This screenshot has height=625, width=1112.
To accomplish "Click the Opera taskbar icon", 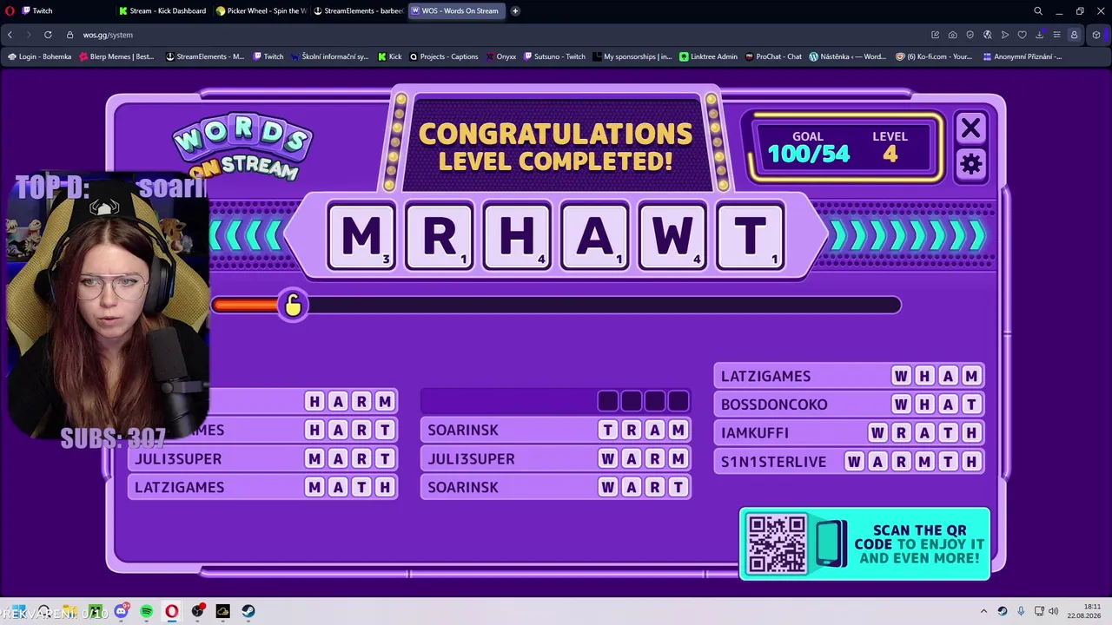I will (x=172, y=611).
